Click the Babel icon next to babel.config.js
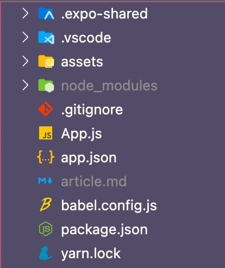Screen dimensions: 225x268 46,205
